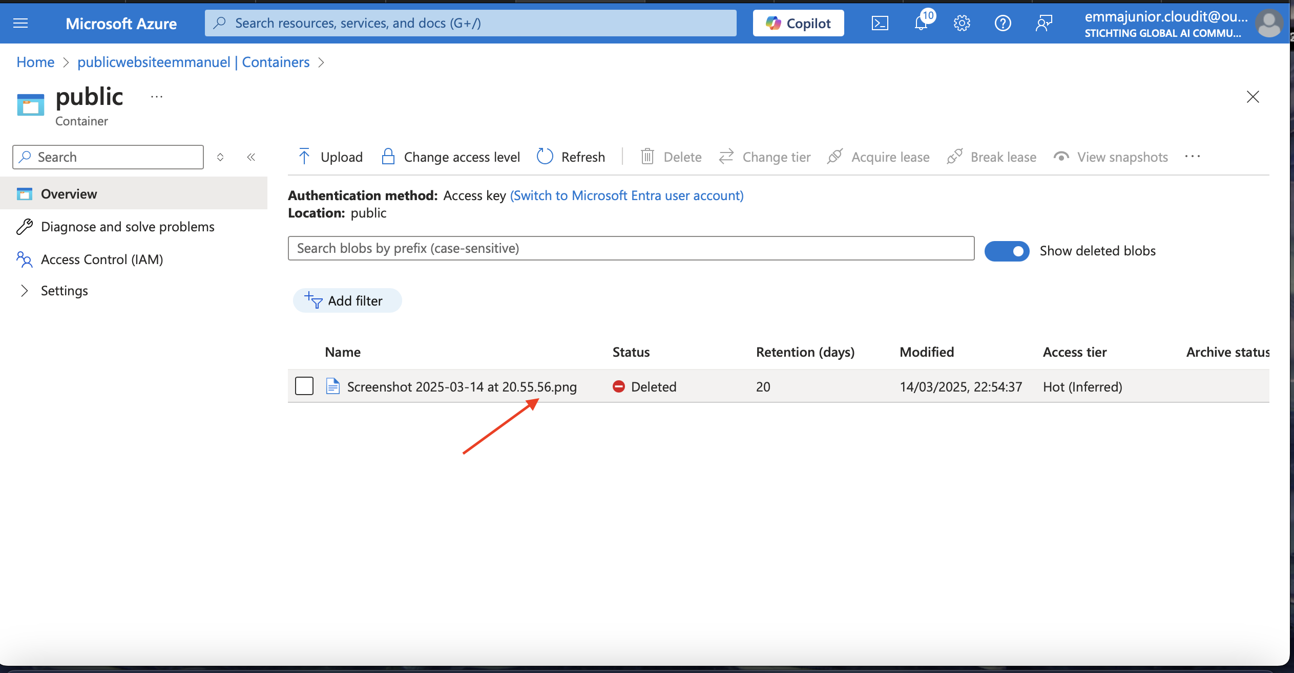This screenshot has width=1294, height=673.
Task: Open portal settings gear icon
Action: pos(962,23)
